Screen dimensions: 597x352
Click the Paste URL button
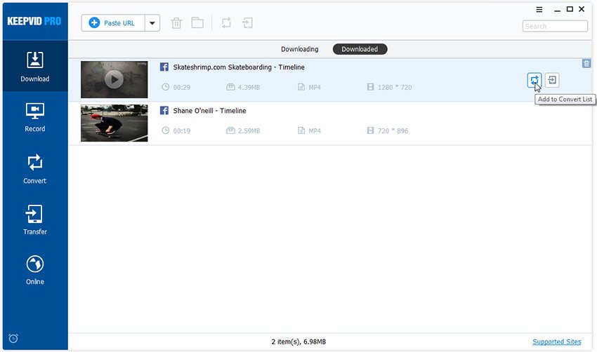(113, 23)
